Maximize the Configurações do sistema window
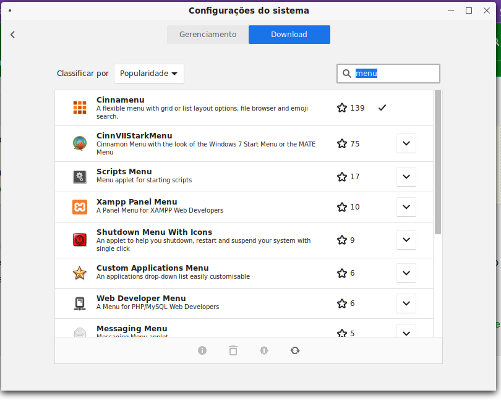501x411 pixels. pos(469,11)
